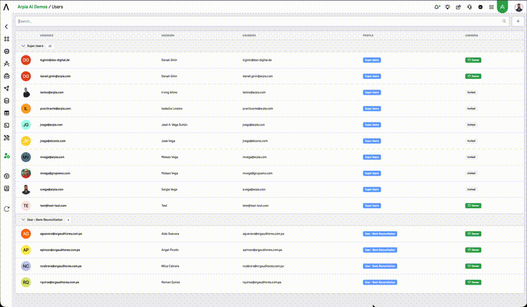
Task: Focus the Search input field
Action: tap(259, 21)
